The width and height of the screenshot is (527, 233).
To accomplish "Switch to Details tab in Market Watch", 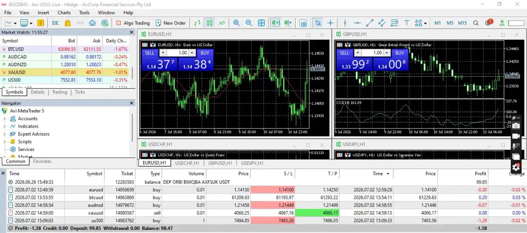I will pos(38,92).
